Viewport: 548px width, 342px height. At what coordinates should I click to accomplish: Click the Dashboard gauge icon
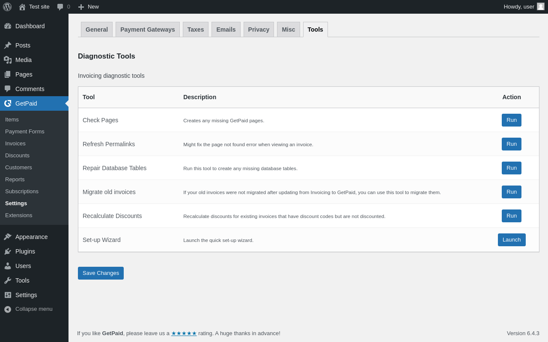pos(8,26)
